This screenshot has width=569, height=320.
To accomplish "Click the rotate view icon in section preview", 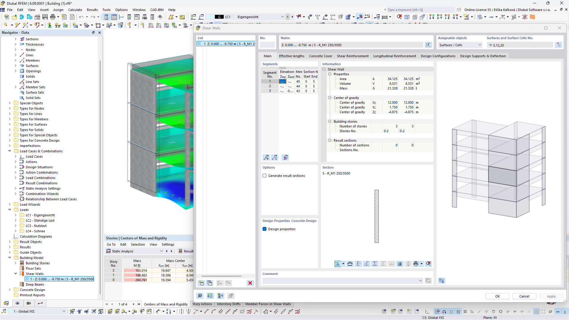I will click(338, 263).
